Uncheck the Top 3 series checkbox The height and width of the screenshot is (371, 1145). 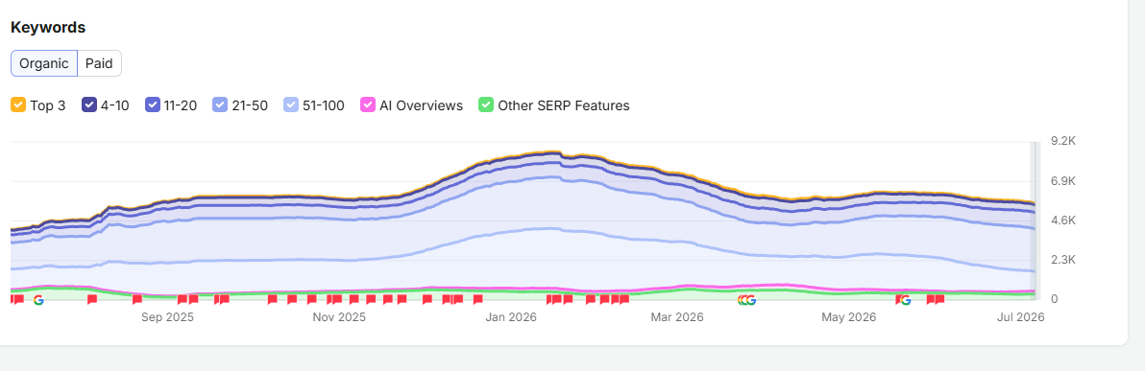[18, 104]
